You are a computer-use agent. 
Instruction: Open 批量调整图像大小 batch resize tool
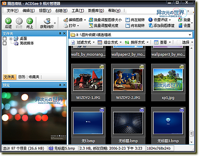pyautogui.click(x=105, y=20)
